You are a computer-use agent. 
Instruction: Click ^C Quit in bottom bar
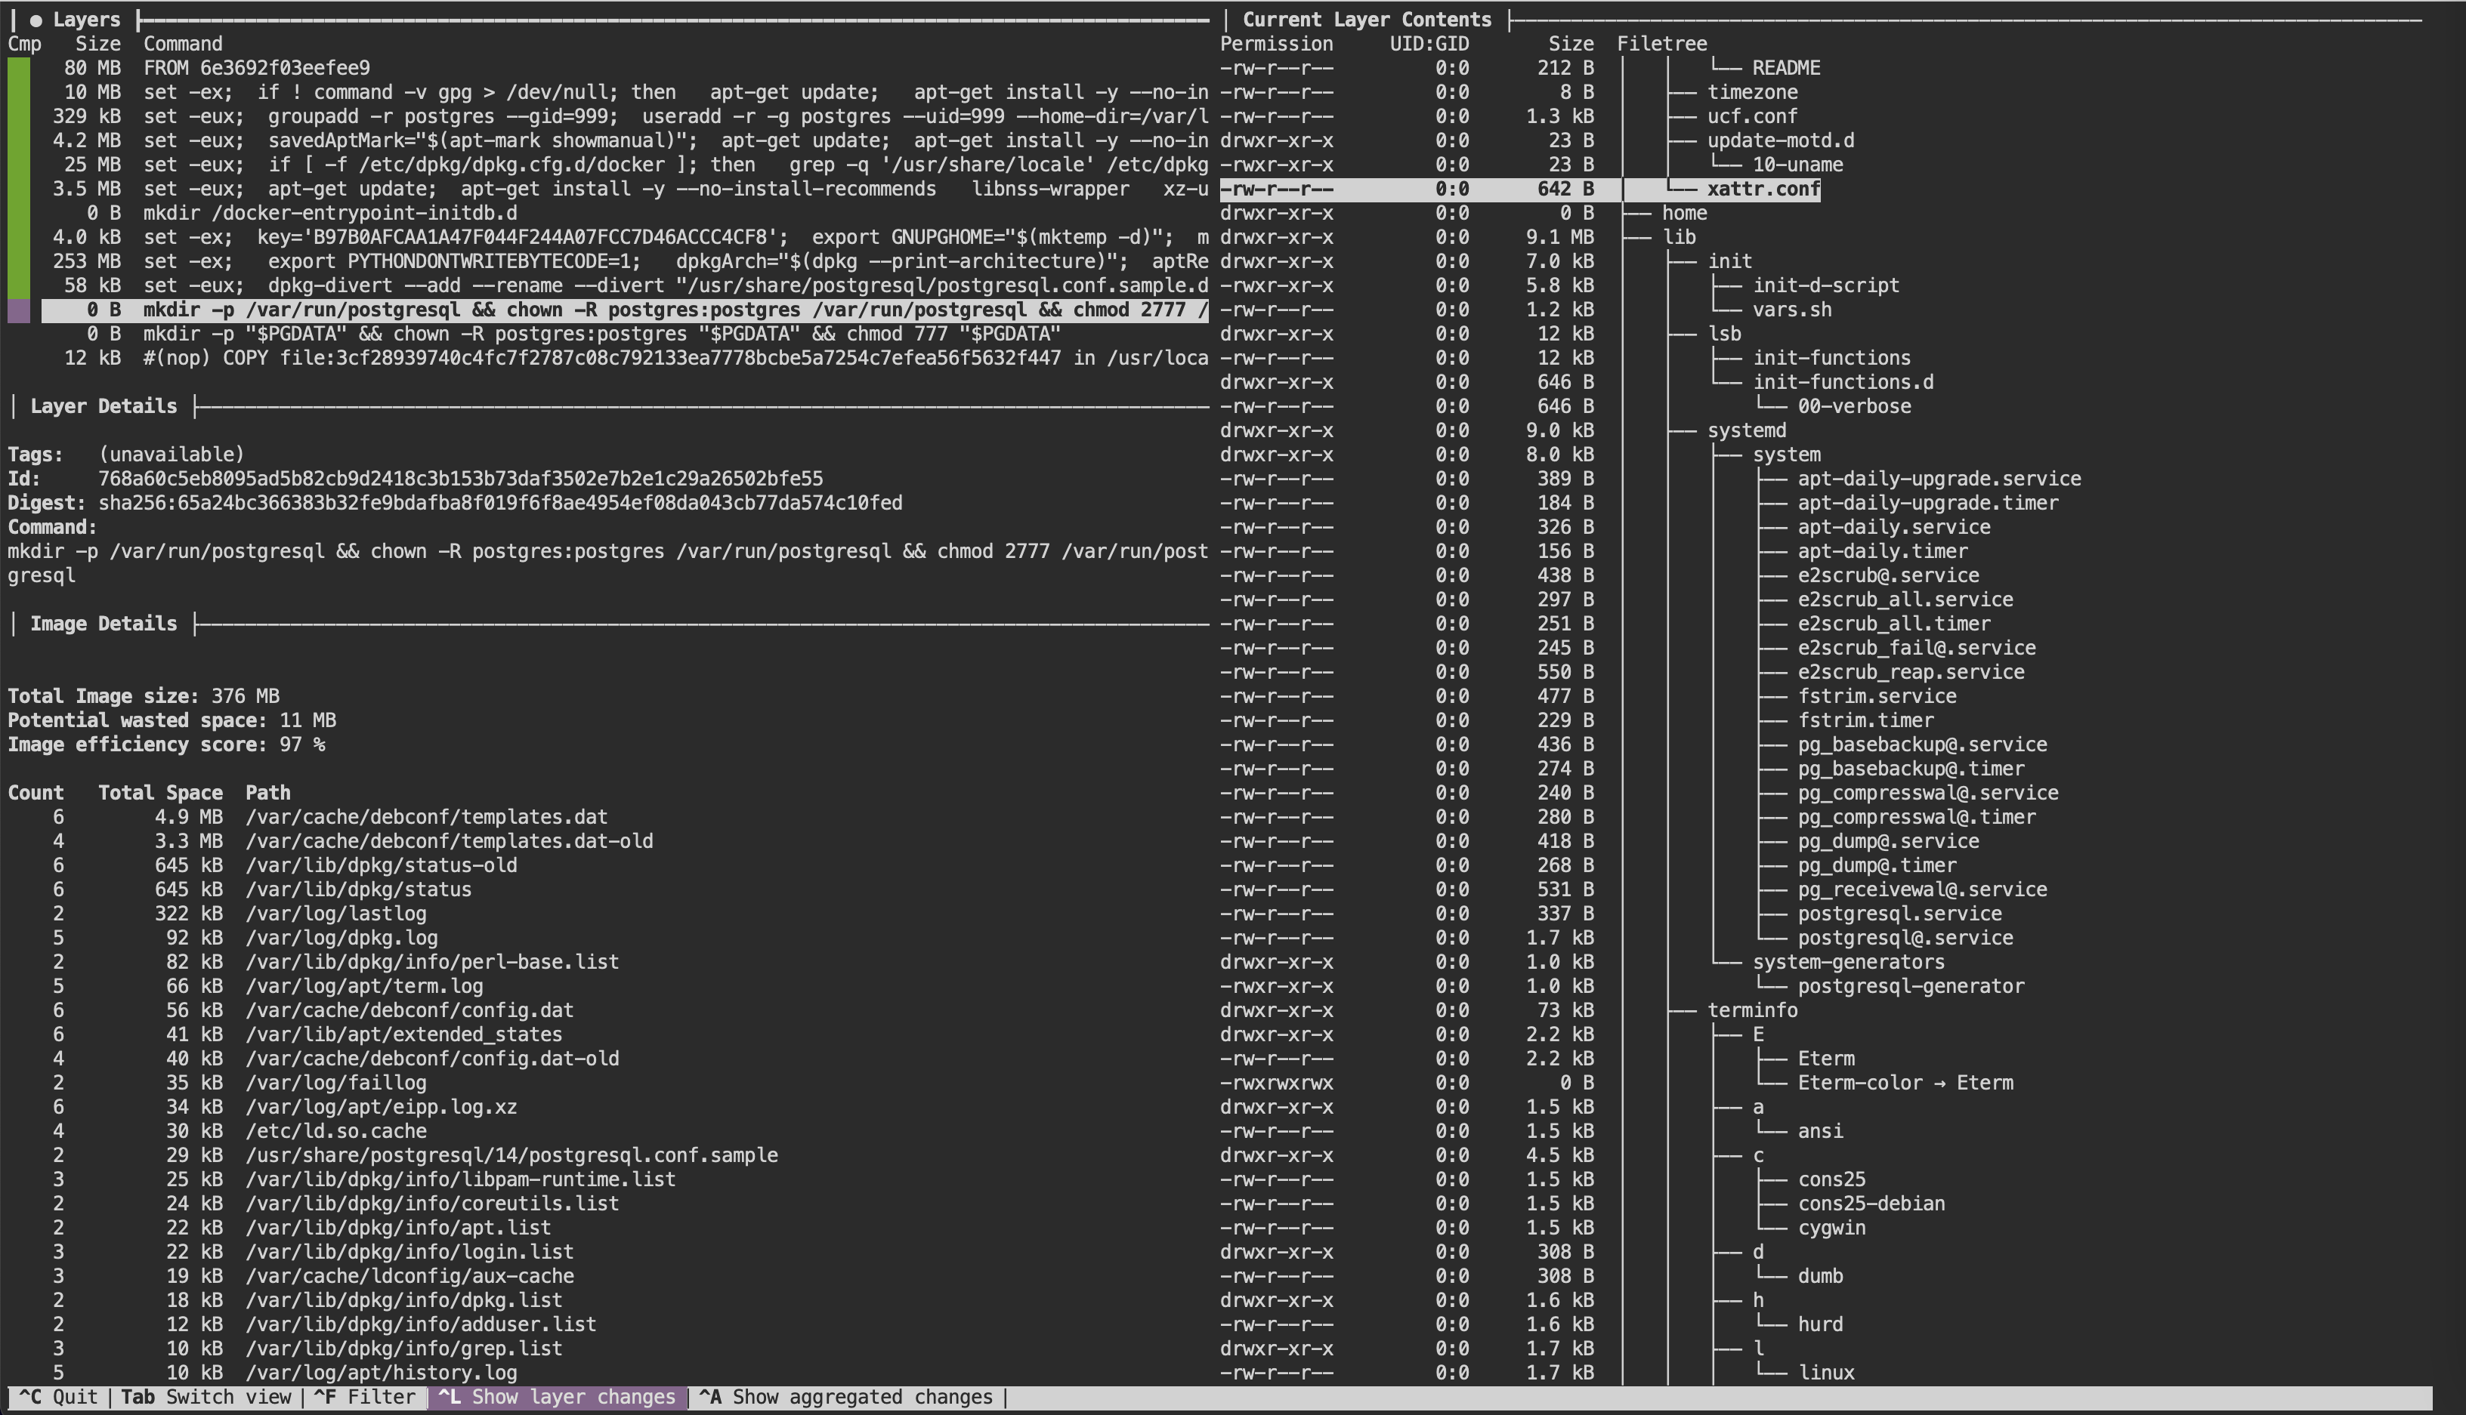click(x=58, y=1397)
